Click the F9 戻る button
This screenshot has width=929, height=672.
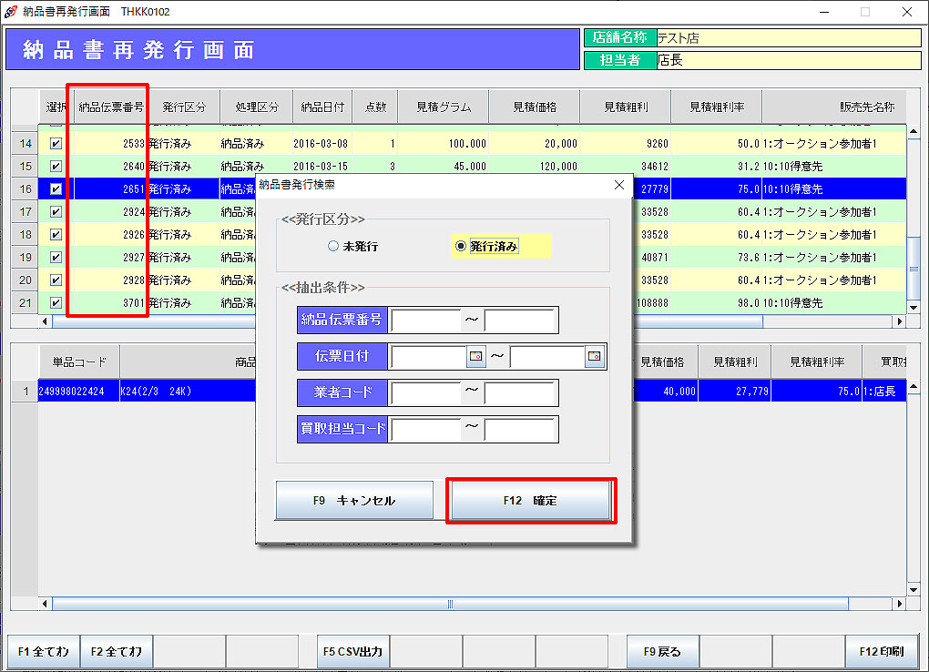pos(662,652)
